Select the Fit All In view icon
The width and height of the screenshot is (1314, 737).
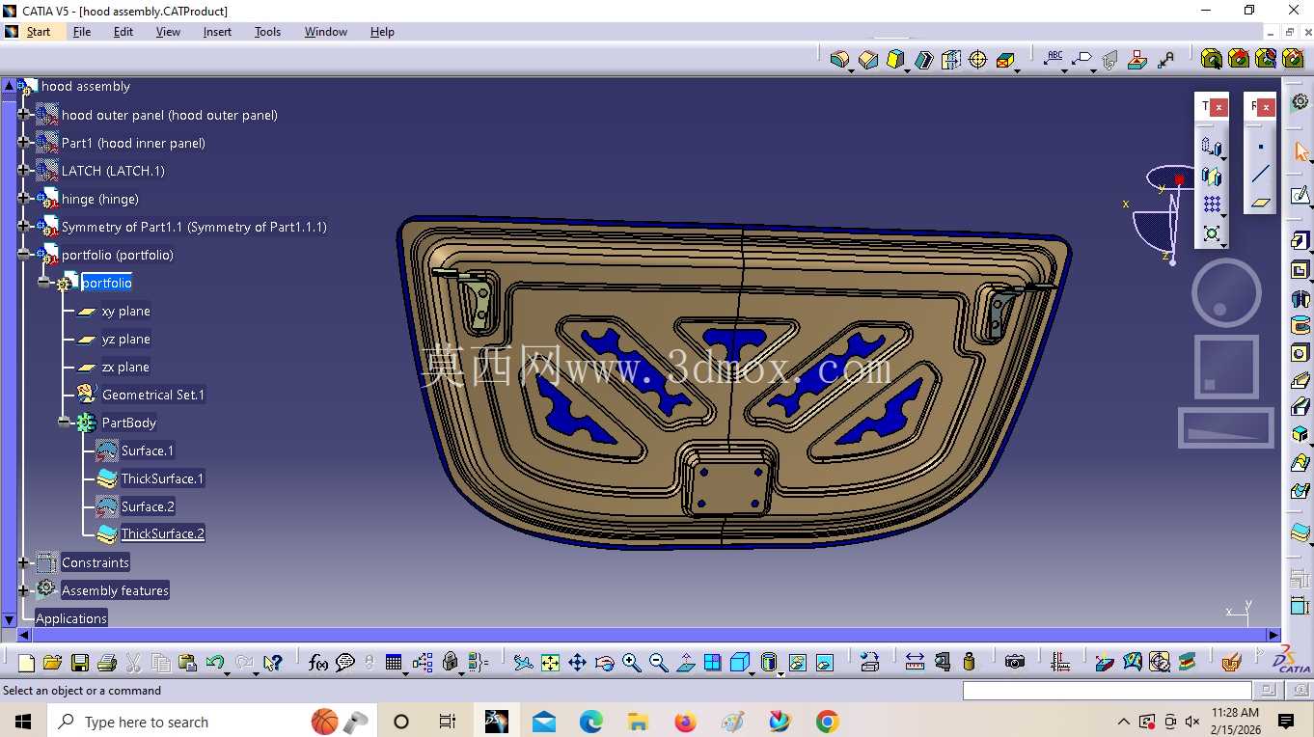(x=550, y=663)
